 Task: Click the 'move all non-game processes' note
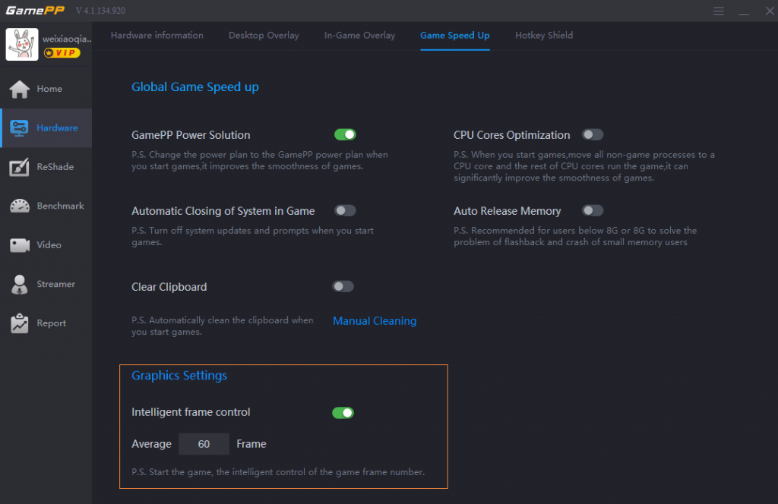coord(584,166)
